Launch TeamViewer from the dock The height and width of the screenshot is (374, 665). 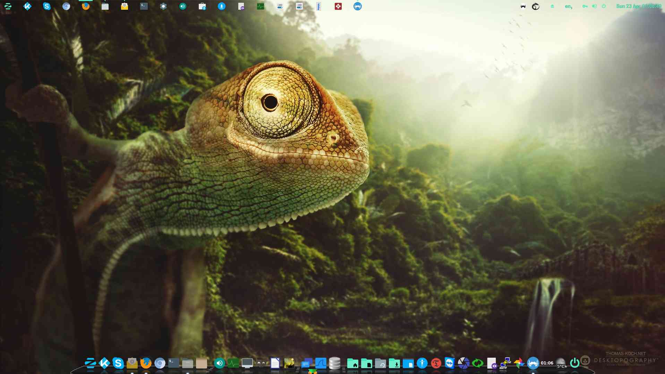tap(450, 363)
